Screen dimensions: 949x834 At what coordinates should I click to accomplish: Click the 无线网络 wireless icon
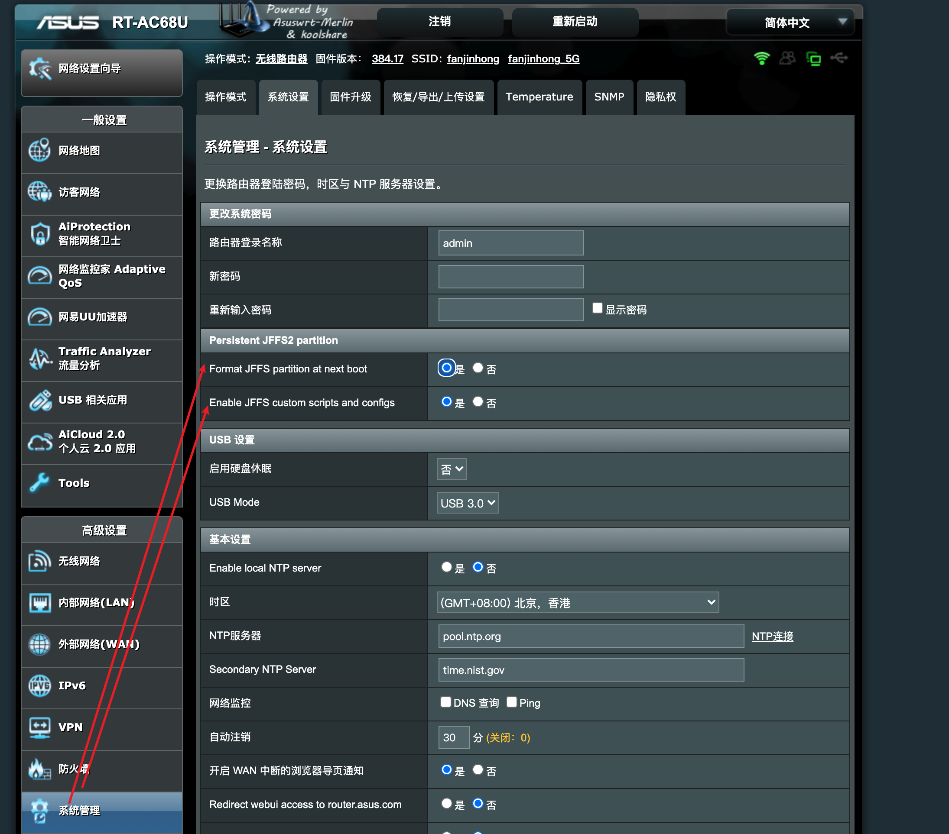40,561
